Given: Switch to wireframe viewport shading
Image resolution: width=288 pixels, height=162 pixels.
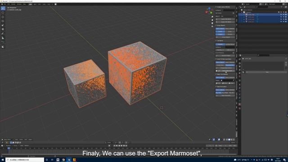Looking at the screenshot, I should (227, 139).
